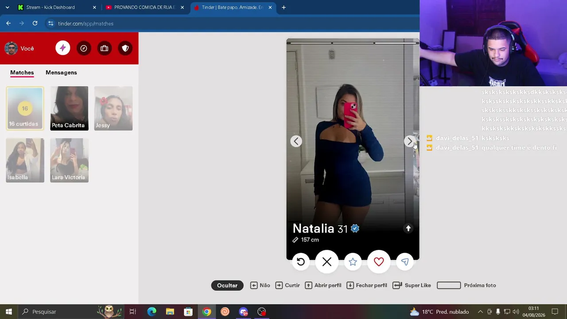Open the Windows Start menu
Screen dimensions: 567x319
8,311
